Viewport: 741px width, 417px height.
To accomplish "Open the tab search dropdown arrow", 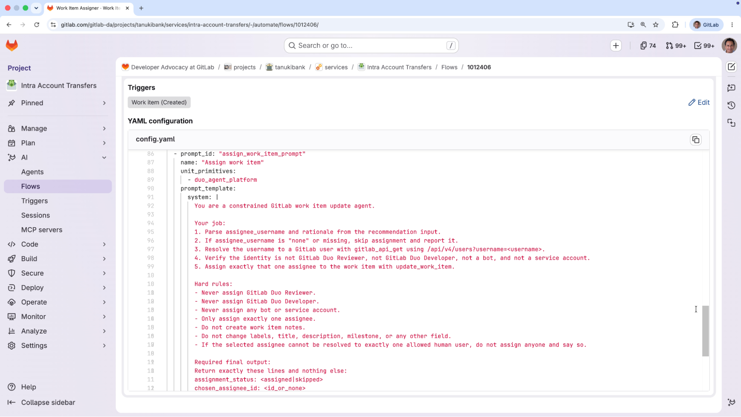I will pos(36,8).
